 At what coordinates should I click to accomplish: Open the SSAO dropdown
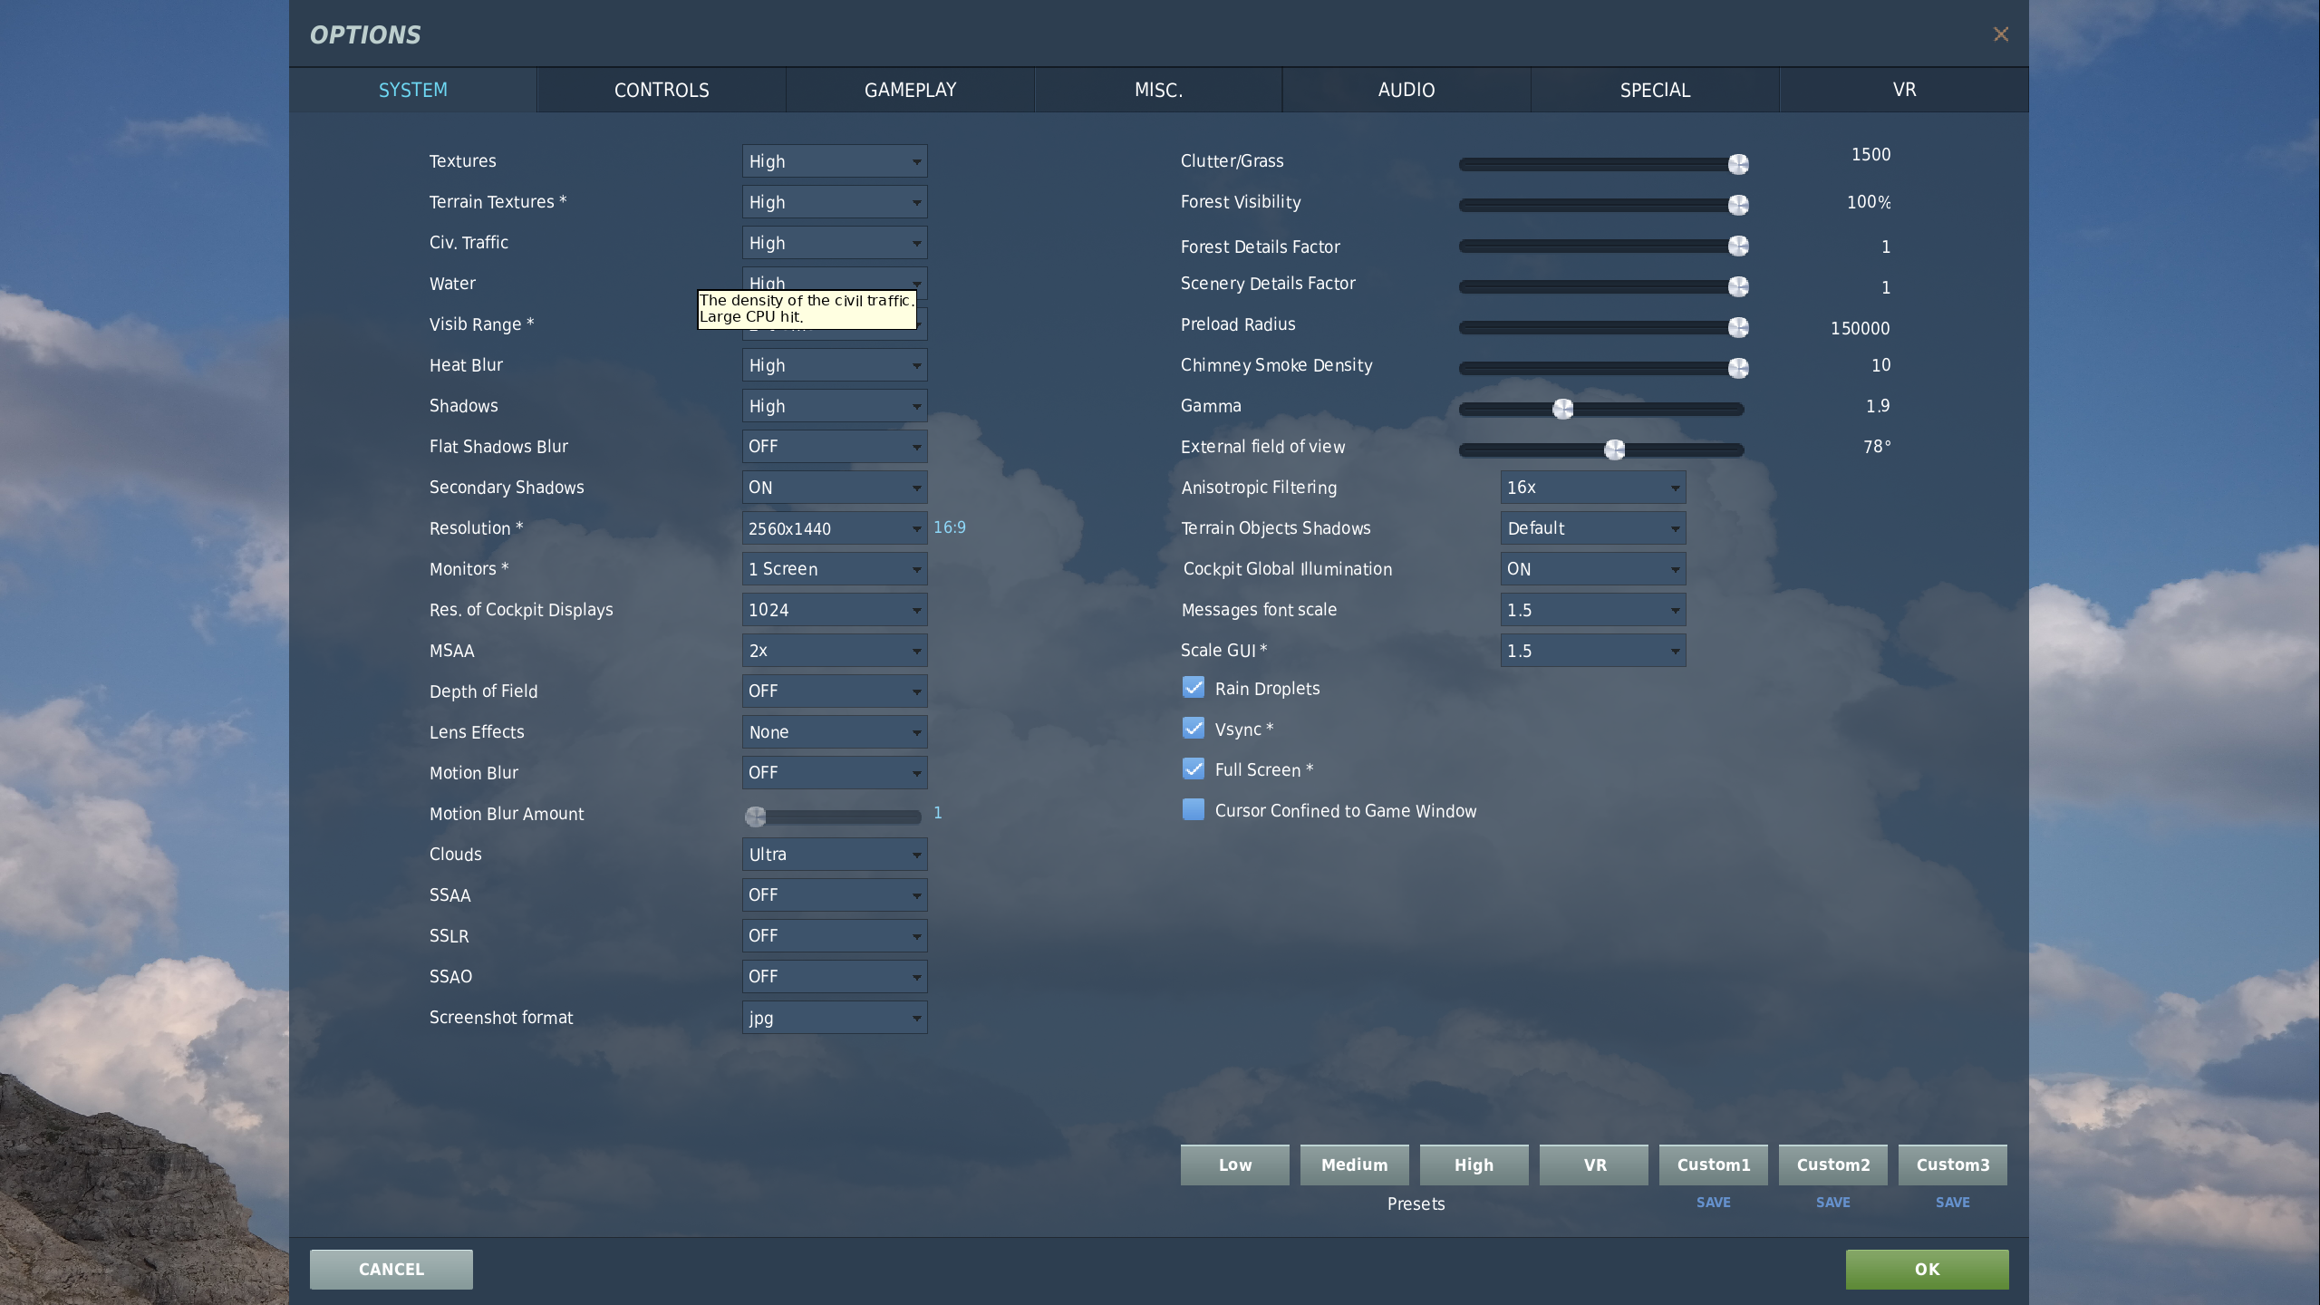pyautogui.click(x=835, y=977)
